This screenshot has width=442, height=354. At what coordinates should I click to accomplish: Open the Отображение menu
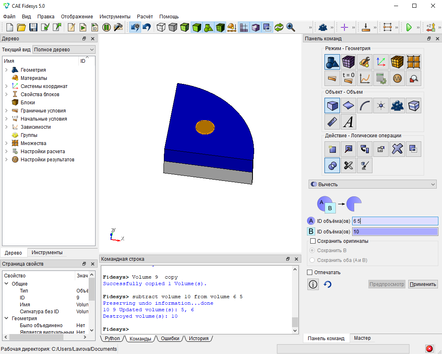coord(77,17)
